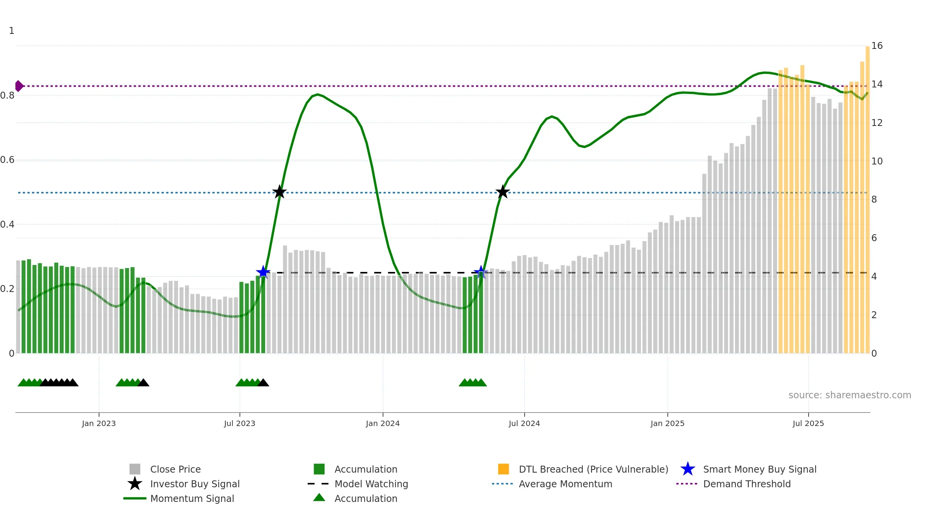Click the gray Close Price legend square

[135, 469]
